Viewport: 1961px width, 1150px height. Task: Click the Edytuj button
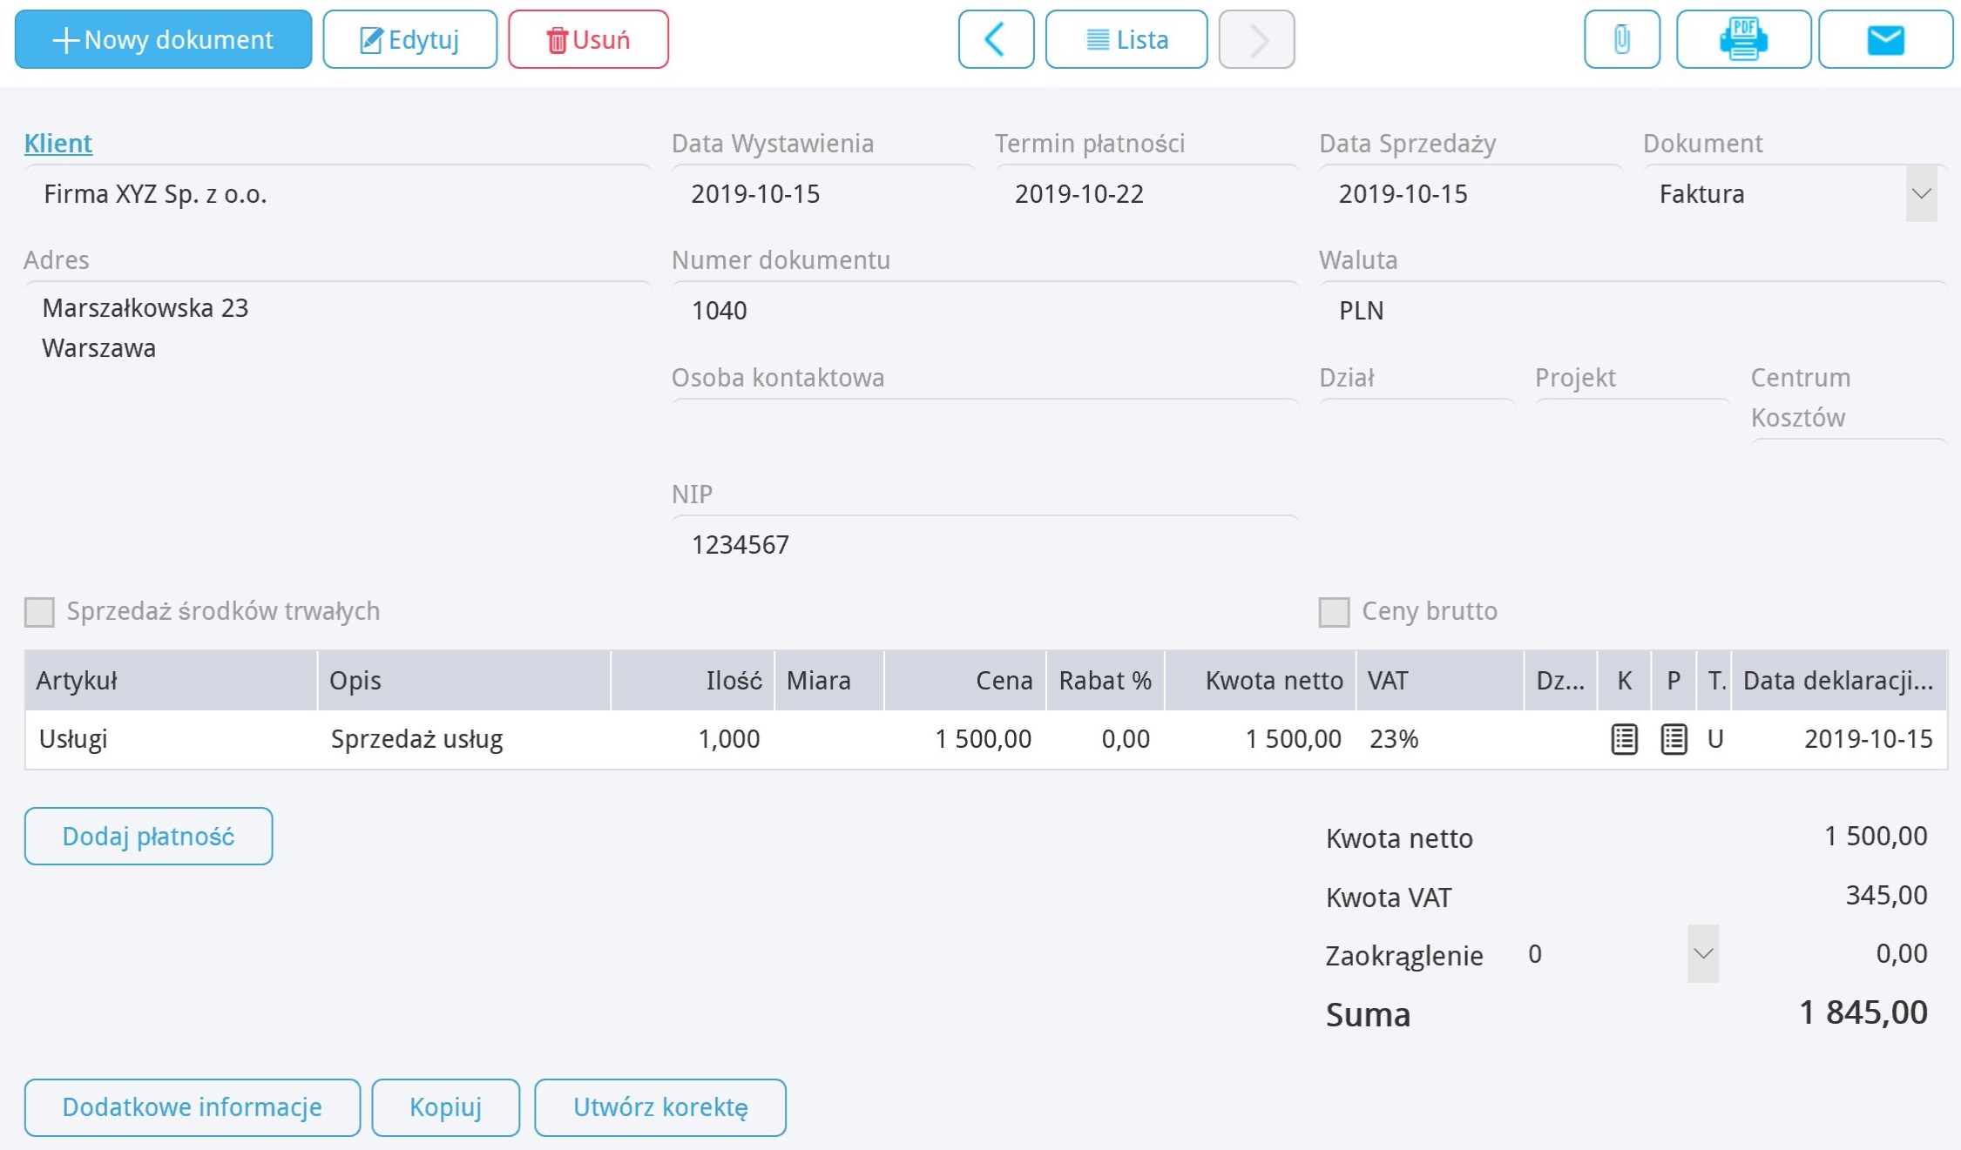[409, 39]
